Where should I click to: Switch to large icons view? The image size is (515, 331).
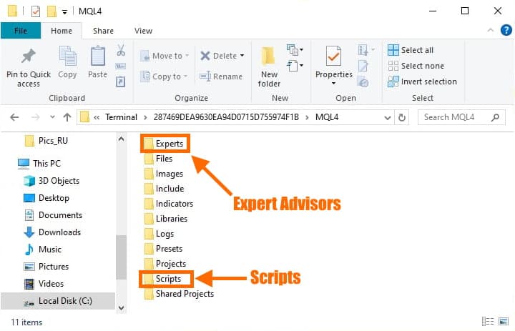tap(504, 321)
